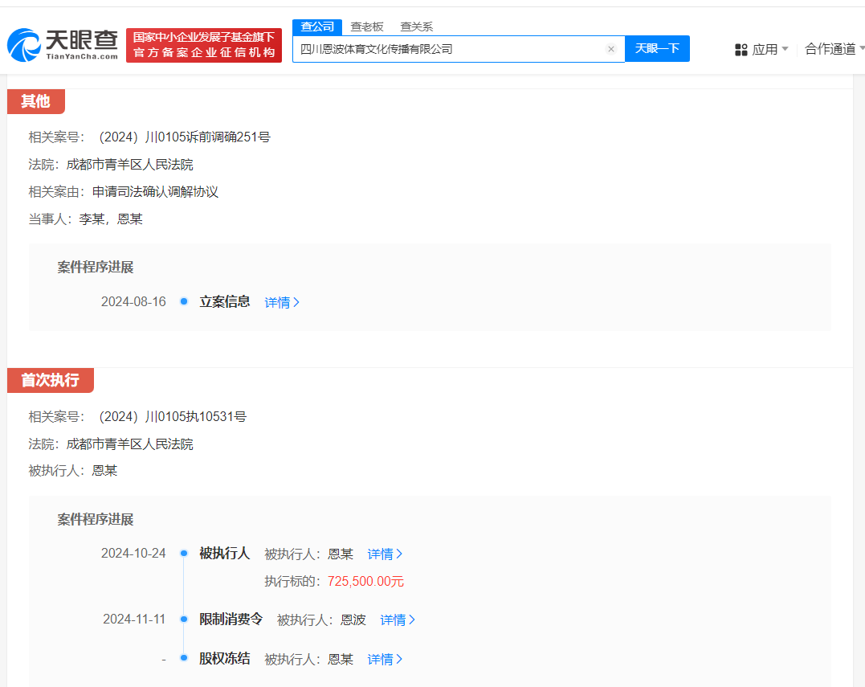Image resolution: width=865 pixels, height=687 pixels.
Task: Open 详情 for 立案信息 entry
Action: pos(282,303)
